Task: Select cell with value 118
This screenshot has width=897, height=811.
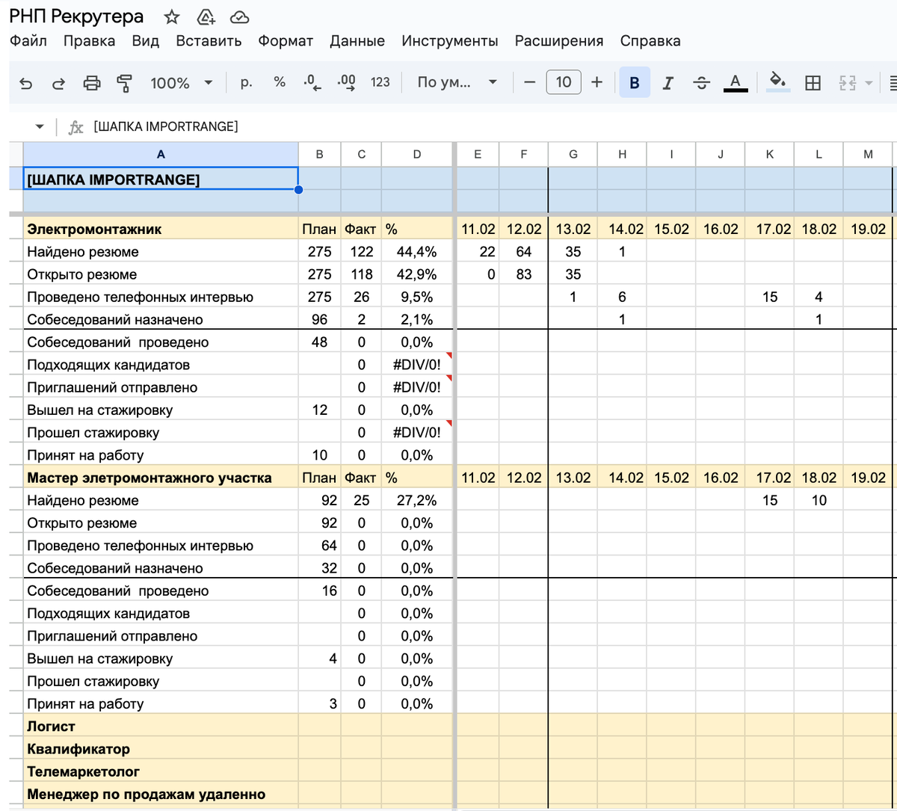Action: pyautogui.click(x=362, y=274)
